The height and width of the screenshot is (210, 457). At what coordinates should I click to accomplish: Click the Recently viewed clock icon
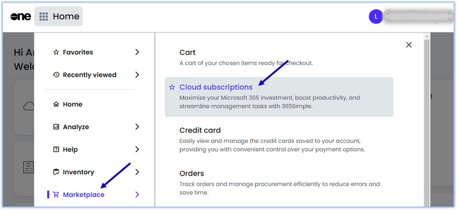tap(56, 75)
